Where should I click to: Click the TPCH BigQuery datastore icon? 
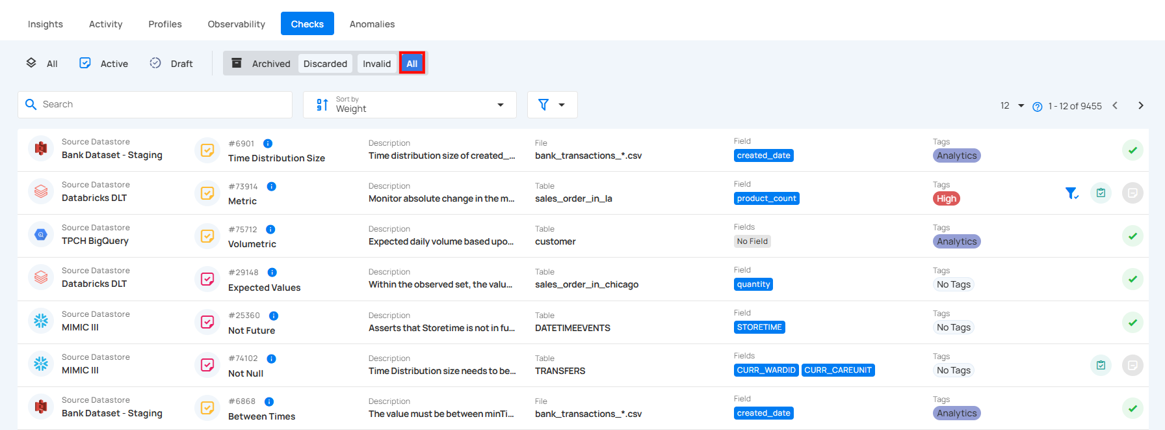click(x=41, y=235)
